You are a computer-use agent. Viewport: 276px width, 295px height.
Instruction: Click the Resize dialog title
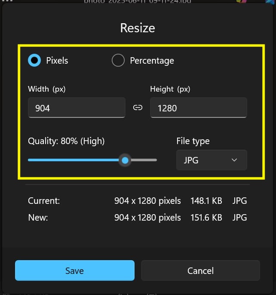138,28
